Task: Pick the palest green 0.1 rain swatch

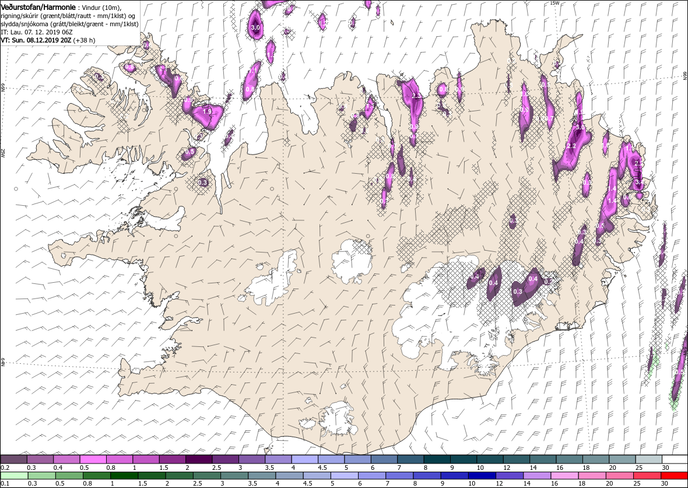Action: pyautogui.click(x=14, y=476)
